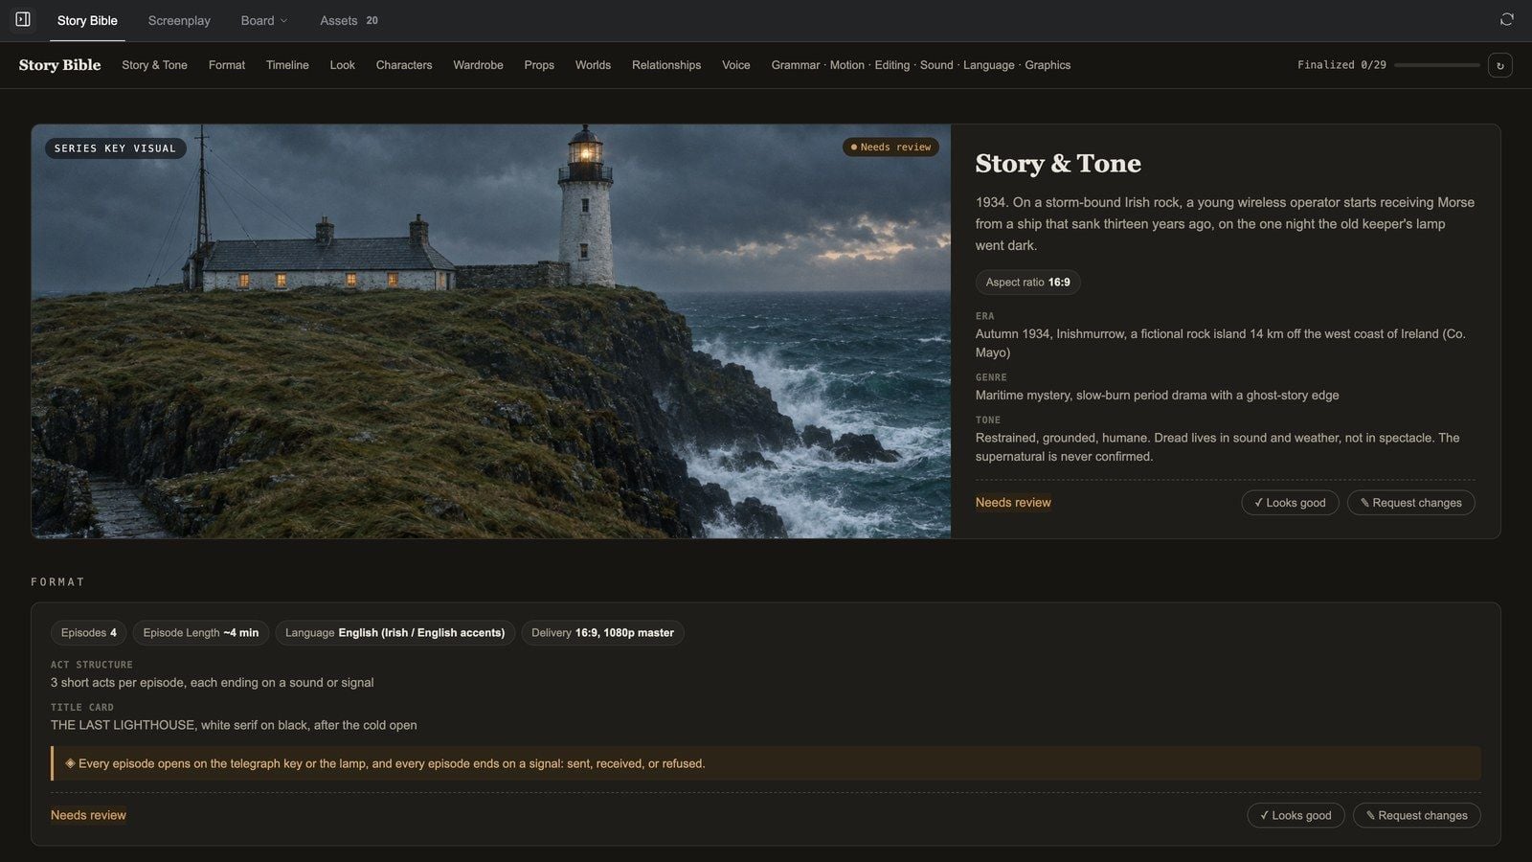Click the Needs review badge on the image
This screenshot has height=862, width=1532.
point(890,147)
